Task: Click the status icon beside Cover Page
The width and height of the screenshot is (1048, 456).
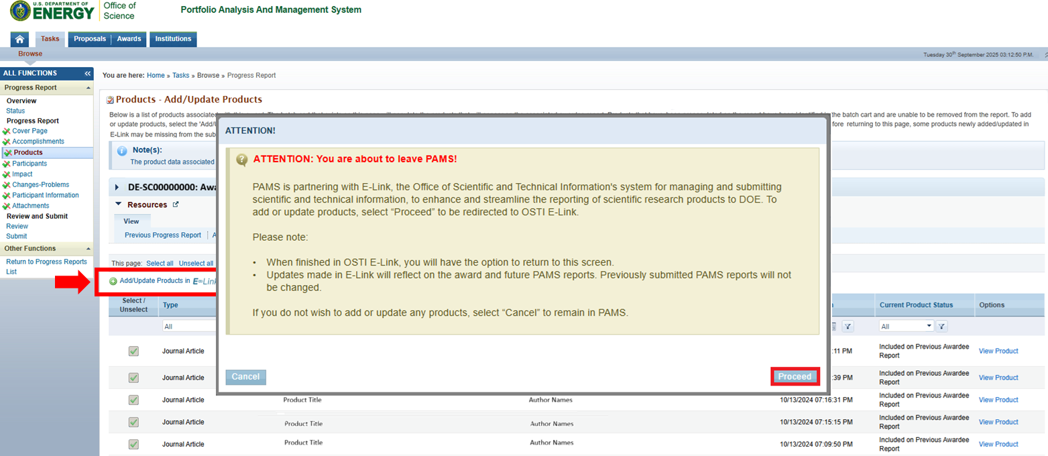Action: pos(7,131)
